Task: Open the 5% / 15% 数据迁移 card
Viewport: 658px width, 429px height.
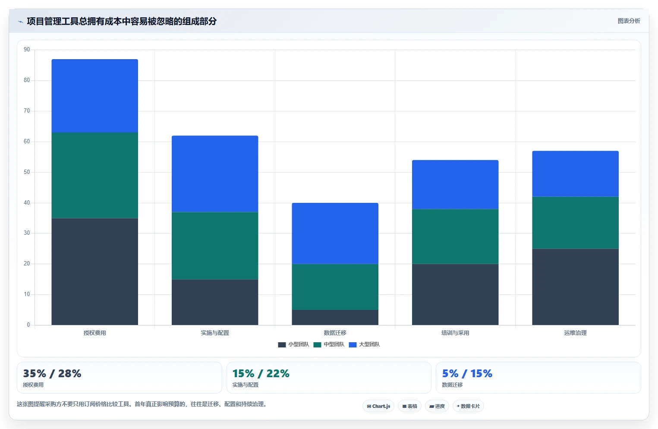Action: [538, 378]
